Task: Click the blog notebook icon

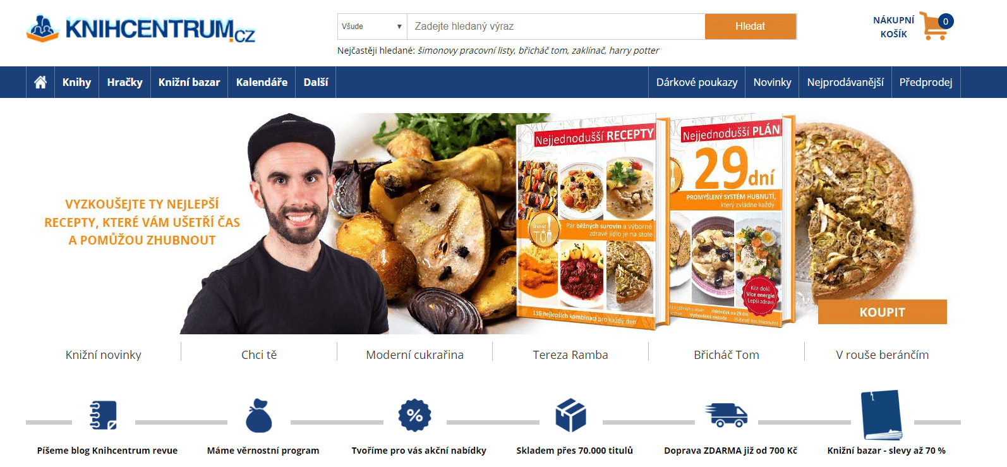Action: tap(104, 415)
